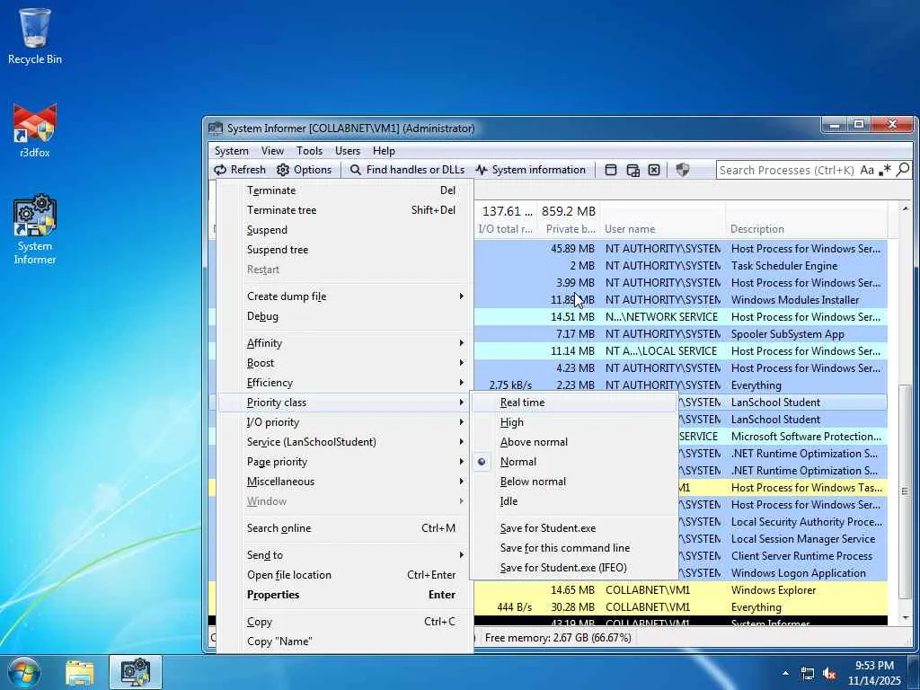
Task: Expand the Boost submenu
Action: (x=345, y=363)
